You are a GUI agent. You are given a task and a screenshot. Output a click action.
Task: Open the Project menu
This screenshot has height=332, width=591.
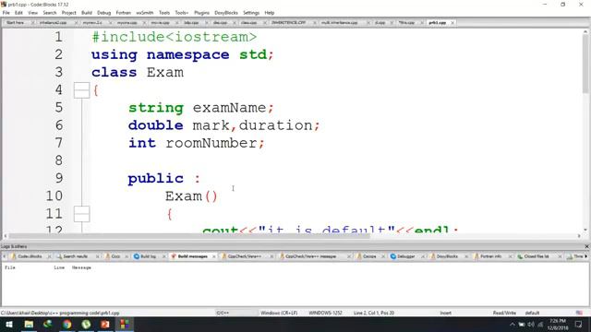pos(69,13)
